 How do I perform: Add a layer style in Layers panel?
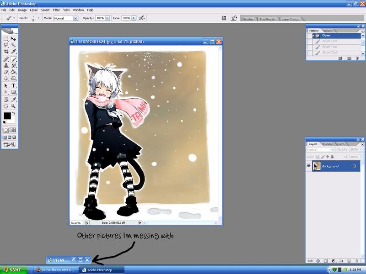tap(318, 261)
